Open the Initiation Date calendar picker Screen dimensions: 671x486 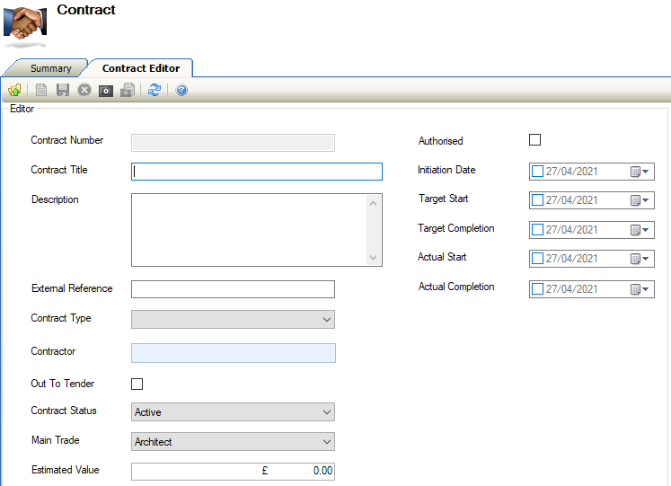[x=640, y=172]
